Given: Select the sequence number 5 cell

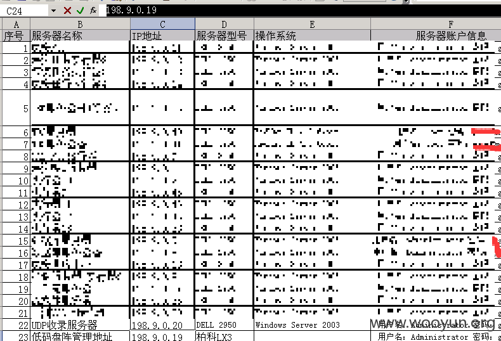Looking at the screenshot, I should [16, 108].
